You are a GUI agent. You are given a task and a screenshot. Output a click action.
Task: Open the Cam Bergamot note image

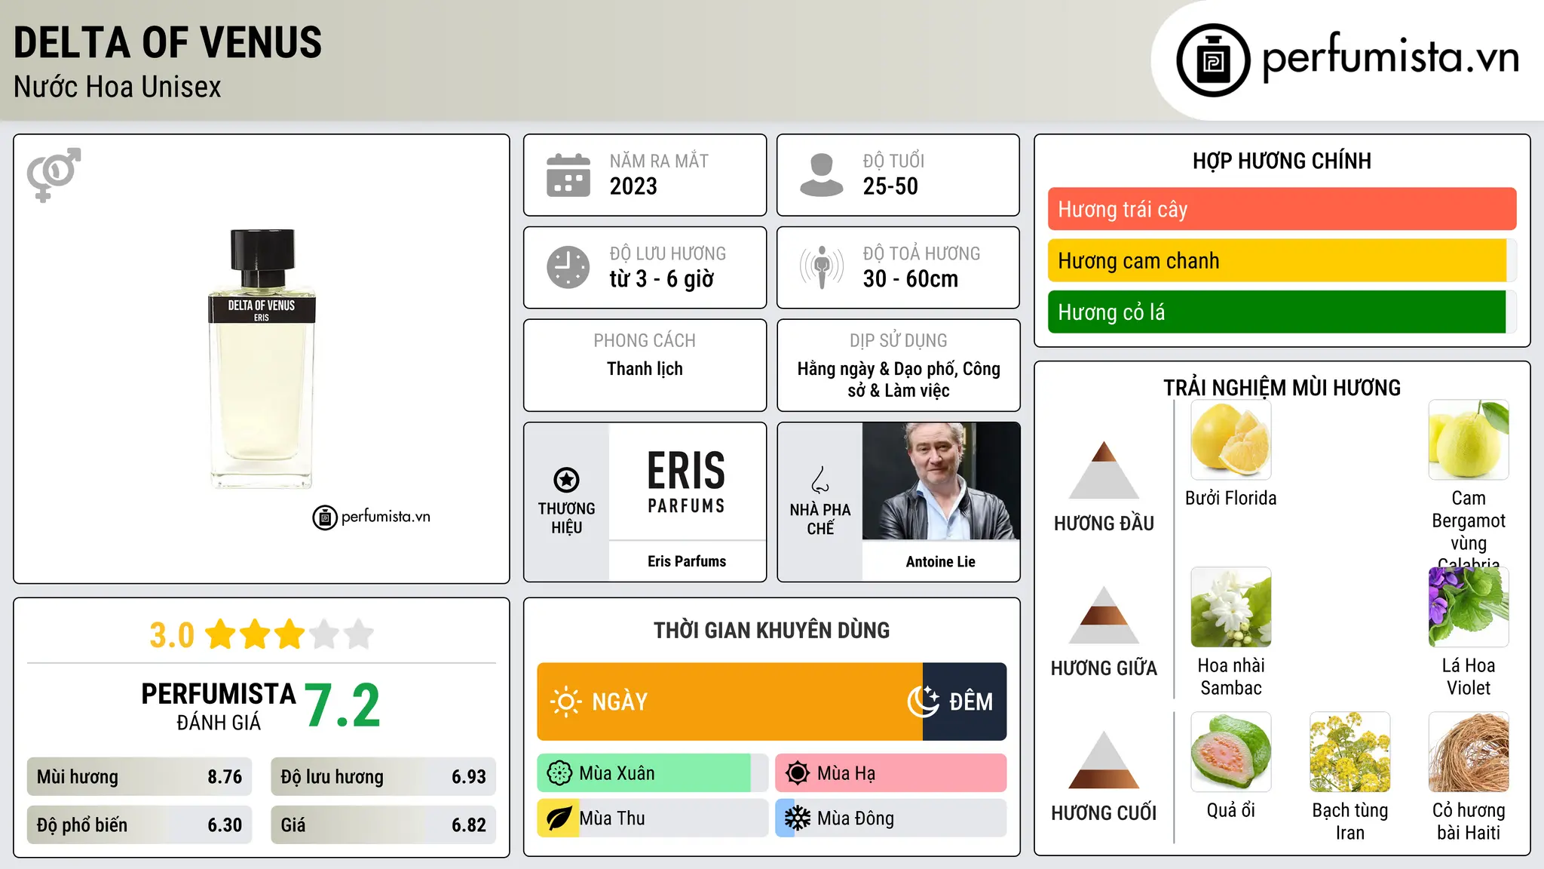click(1469, 440)
